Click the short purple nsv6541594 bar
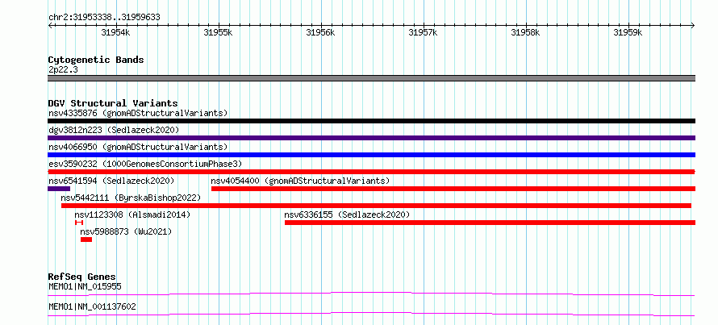The height and width of the screenshot is (325, 718). pyautogui.click(x=59, y=189)
